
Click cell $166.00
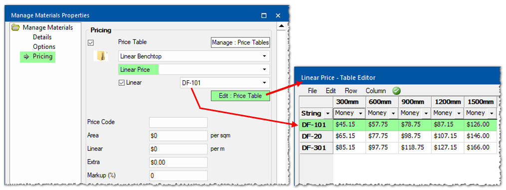click(481, 148)
